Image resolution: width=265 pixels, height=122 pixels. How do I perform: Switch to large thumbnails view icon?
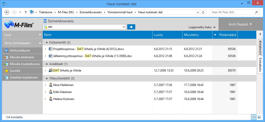click(x=259, y=117)
